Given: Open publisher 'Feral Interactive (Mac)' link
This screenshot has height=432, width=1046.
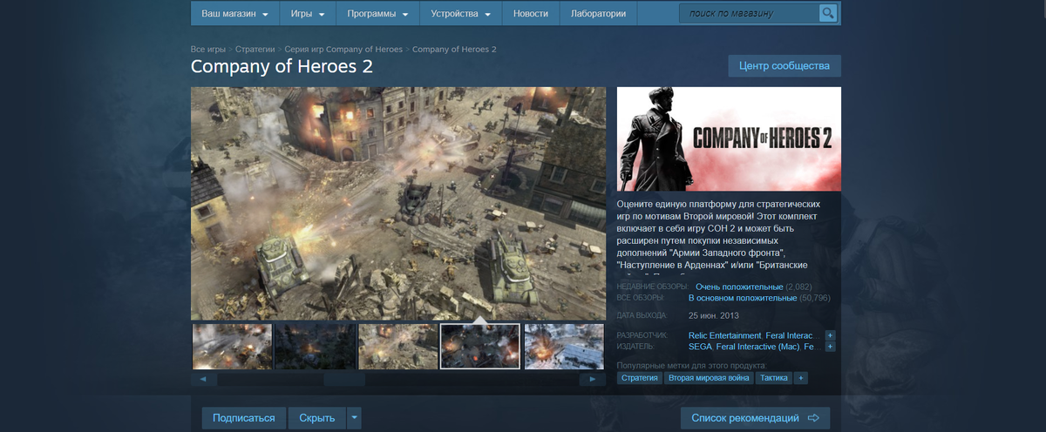Looking at the screenshot, I should (x=757, y=347).
